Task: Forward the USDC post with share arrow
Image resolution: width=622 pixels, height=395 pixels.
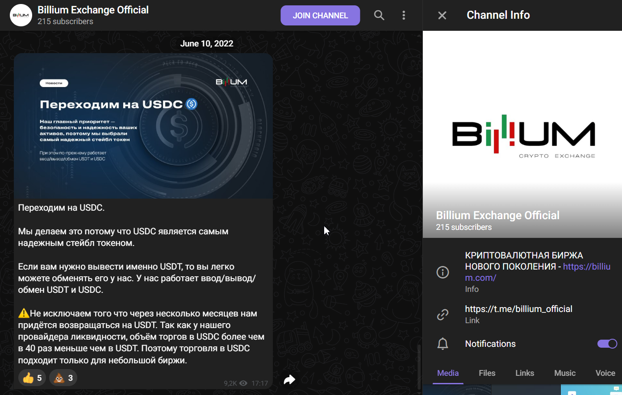Action: (289, 379)
